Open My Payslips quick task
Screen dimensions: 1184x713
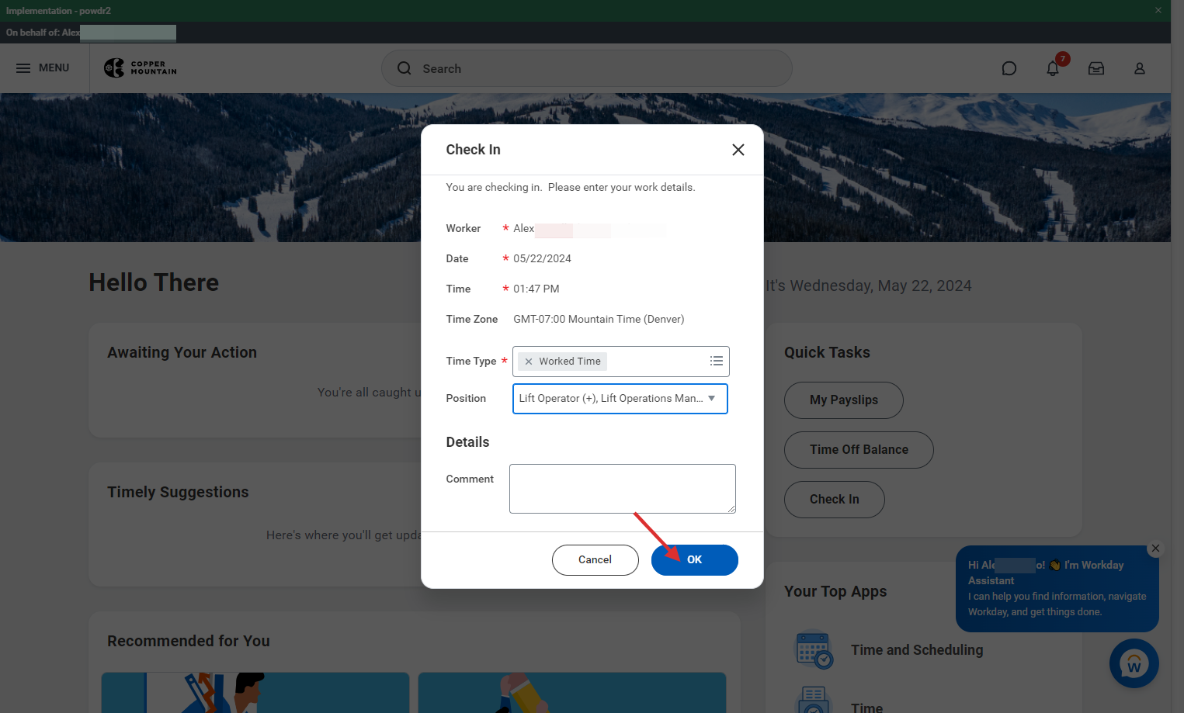tap(844, 400)
